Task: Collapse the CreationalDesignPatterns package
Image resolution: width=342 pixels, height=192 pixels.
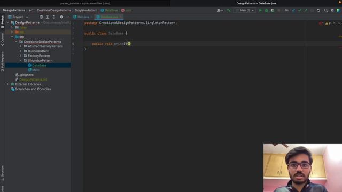Action: click(x=17, y=42)
